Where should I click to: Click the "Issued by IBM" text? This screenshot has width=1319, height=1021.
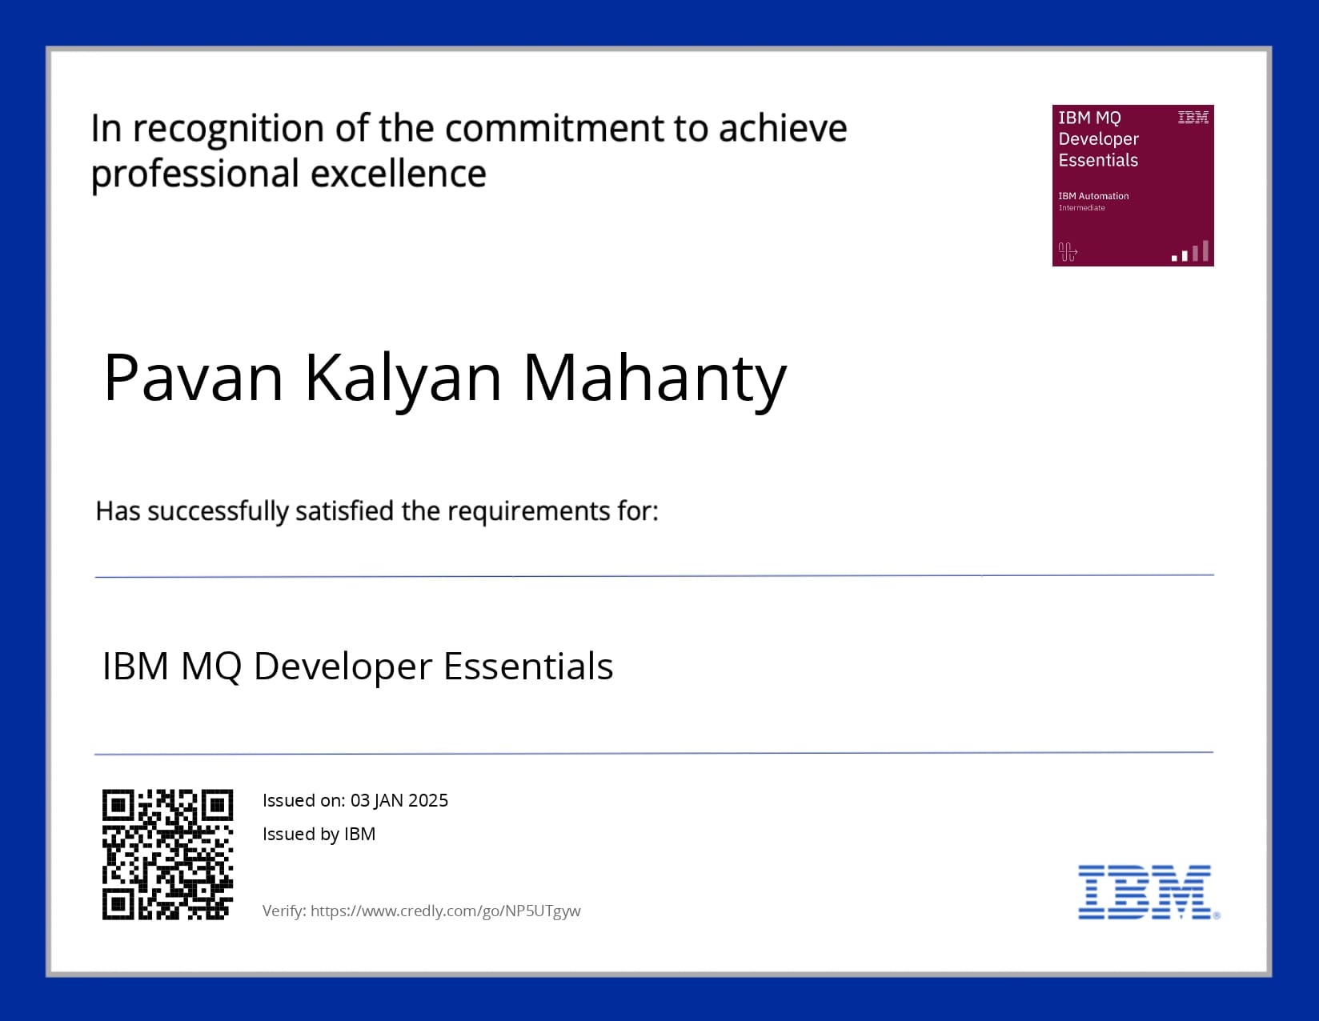(319, 834)
